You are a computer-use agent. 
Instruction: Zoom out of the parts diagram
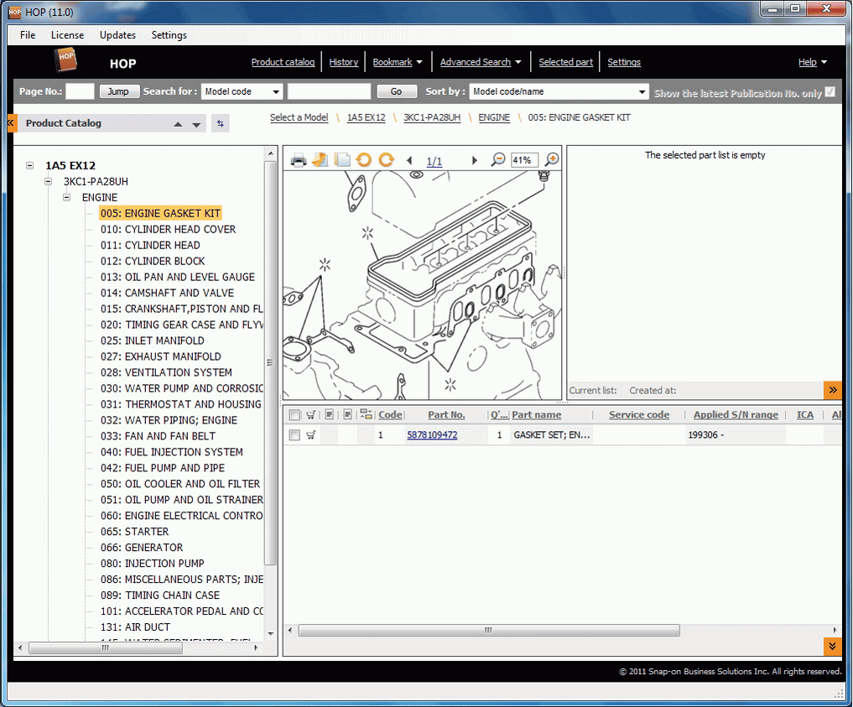[x=500, y=159]
